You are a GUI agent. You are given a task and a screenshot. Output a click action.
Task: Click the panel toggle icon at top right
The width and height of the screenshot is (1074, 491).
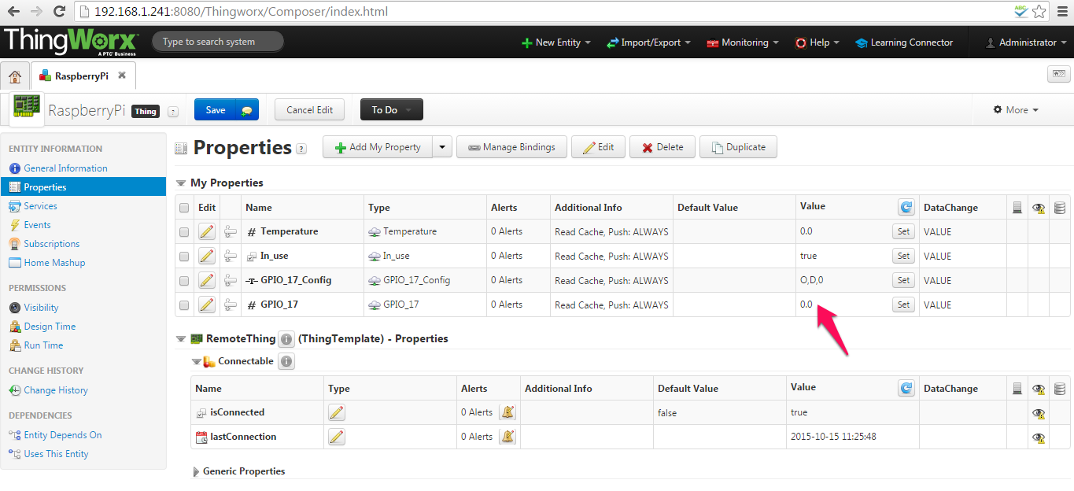click(1058, 74)
